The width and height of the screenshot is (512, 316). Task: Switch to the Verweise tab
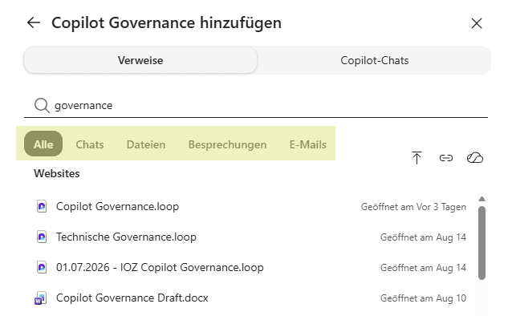coord(140,60)
